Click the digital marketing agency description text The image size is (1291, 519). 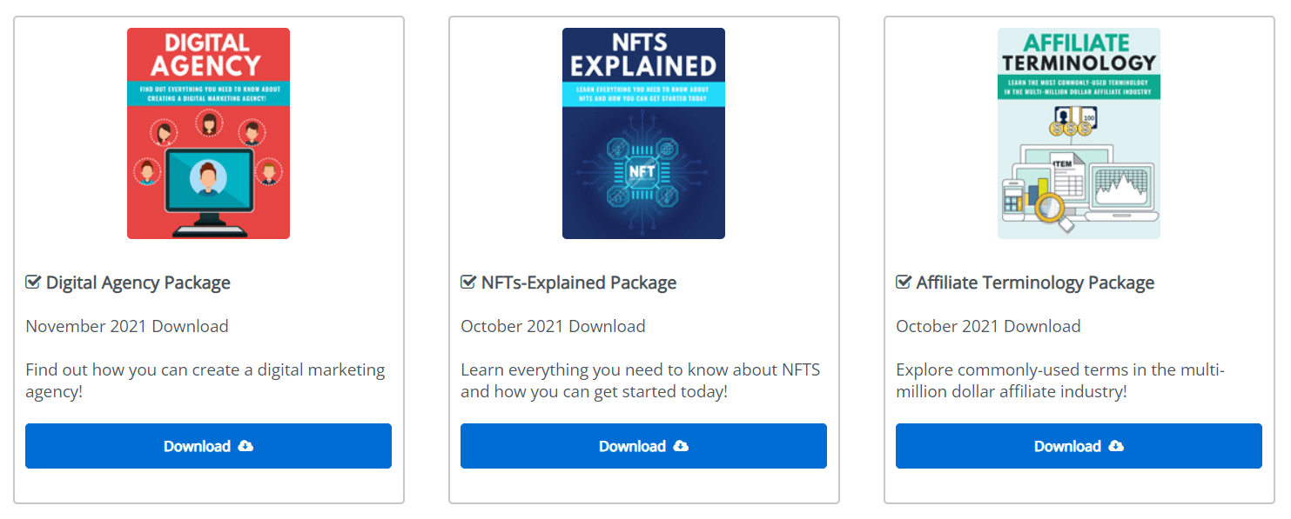point(205,380)
